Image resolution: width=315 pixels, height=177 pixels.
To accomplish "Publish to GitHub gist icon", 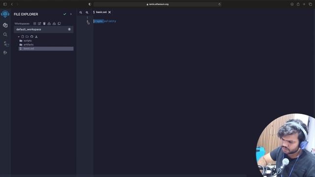I will (x=31, y=37).
